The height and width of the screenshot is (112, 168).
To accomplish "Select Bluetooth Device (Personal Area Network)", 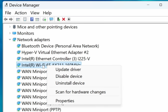I will pyautogui.click(x=60, y=46).
